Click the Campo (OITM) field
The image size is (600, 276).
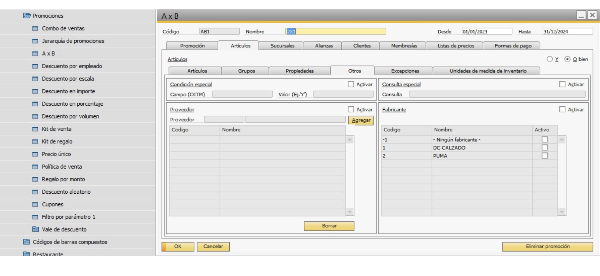pos(242,94)
